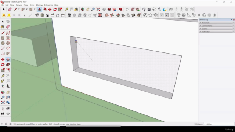Open the Help menu

click(x=56, y=5)
